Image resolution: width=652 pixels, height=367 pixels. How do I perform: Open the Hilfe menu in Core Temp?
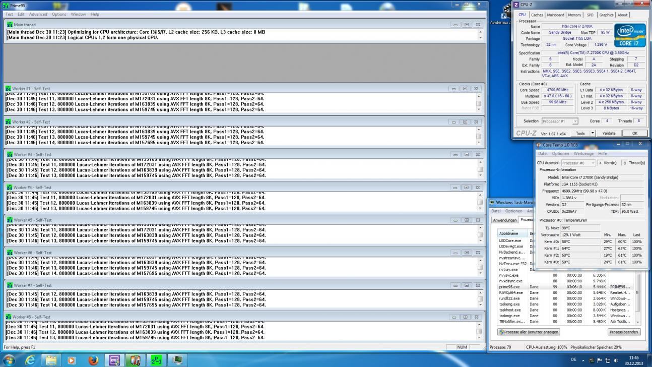[603, 154]
